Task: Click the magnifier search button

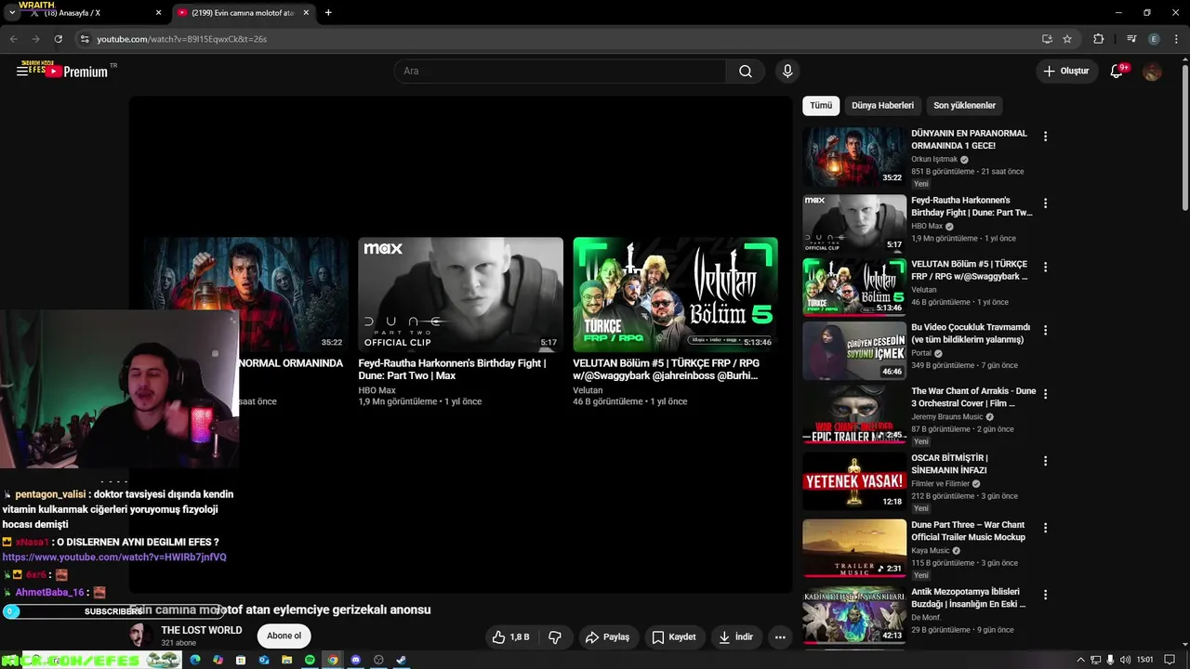Action: [746, 72]
